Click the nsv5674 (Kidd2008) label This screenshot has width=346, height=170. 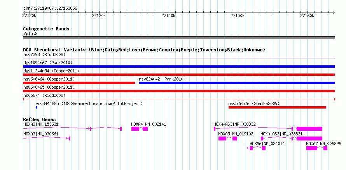[44, 95]
